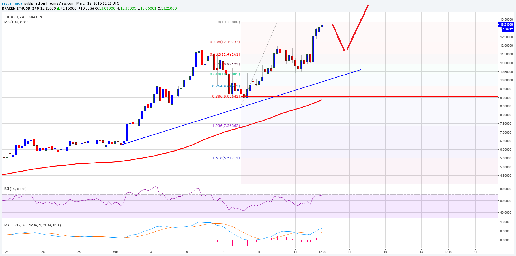This screenshot has height=256, width=516.
Task: Open the RSI (14, close) indicator label
Action: [15, 189]
